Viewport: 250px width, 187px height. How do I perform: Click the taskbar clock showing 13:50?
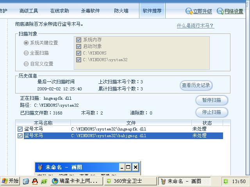pos(239,182)
